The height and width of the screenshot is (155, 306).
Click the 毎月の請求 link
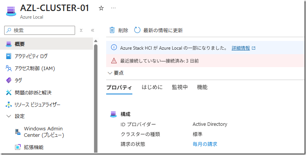tap(205, 144)
